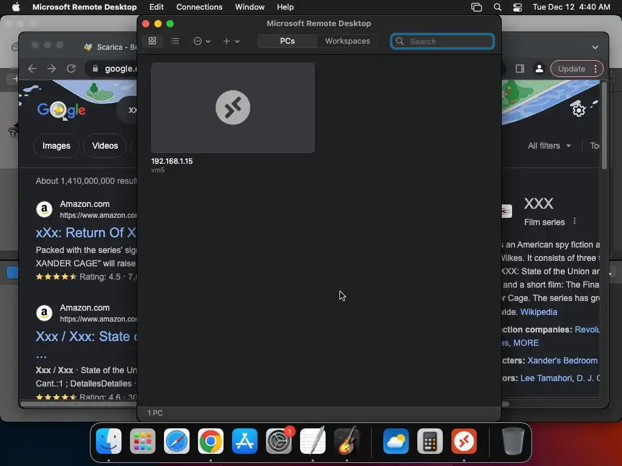Open the Window menu
The height and width of the screenshot is (466, 622).
250,7
